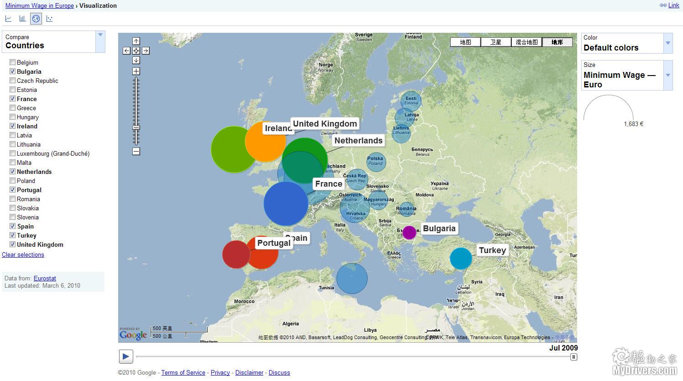Viewport: 683px width, 381px height.
Task: Zoom out with the map minus button
Action: pos(136,152)
